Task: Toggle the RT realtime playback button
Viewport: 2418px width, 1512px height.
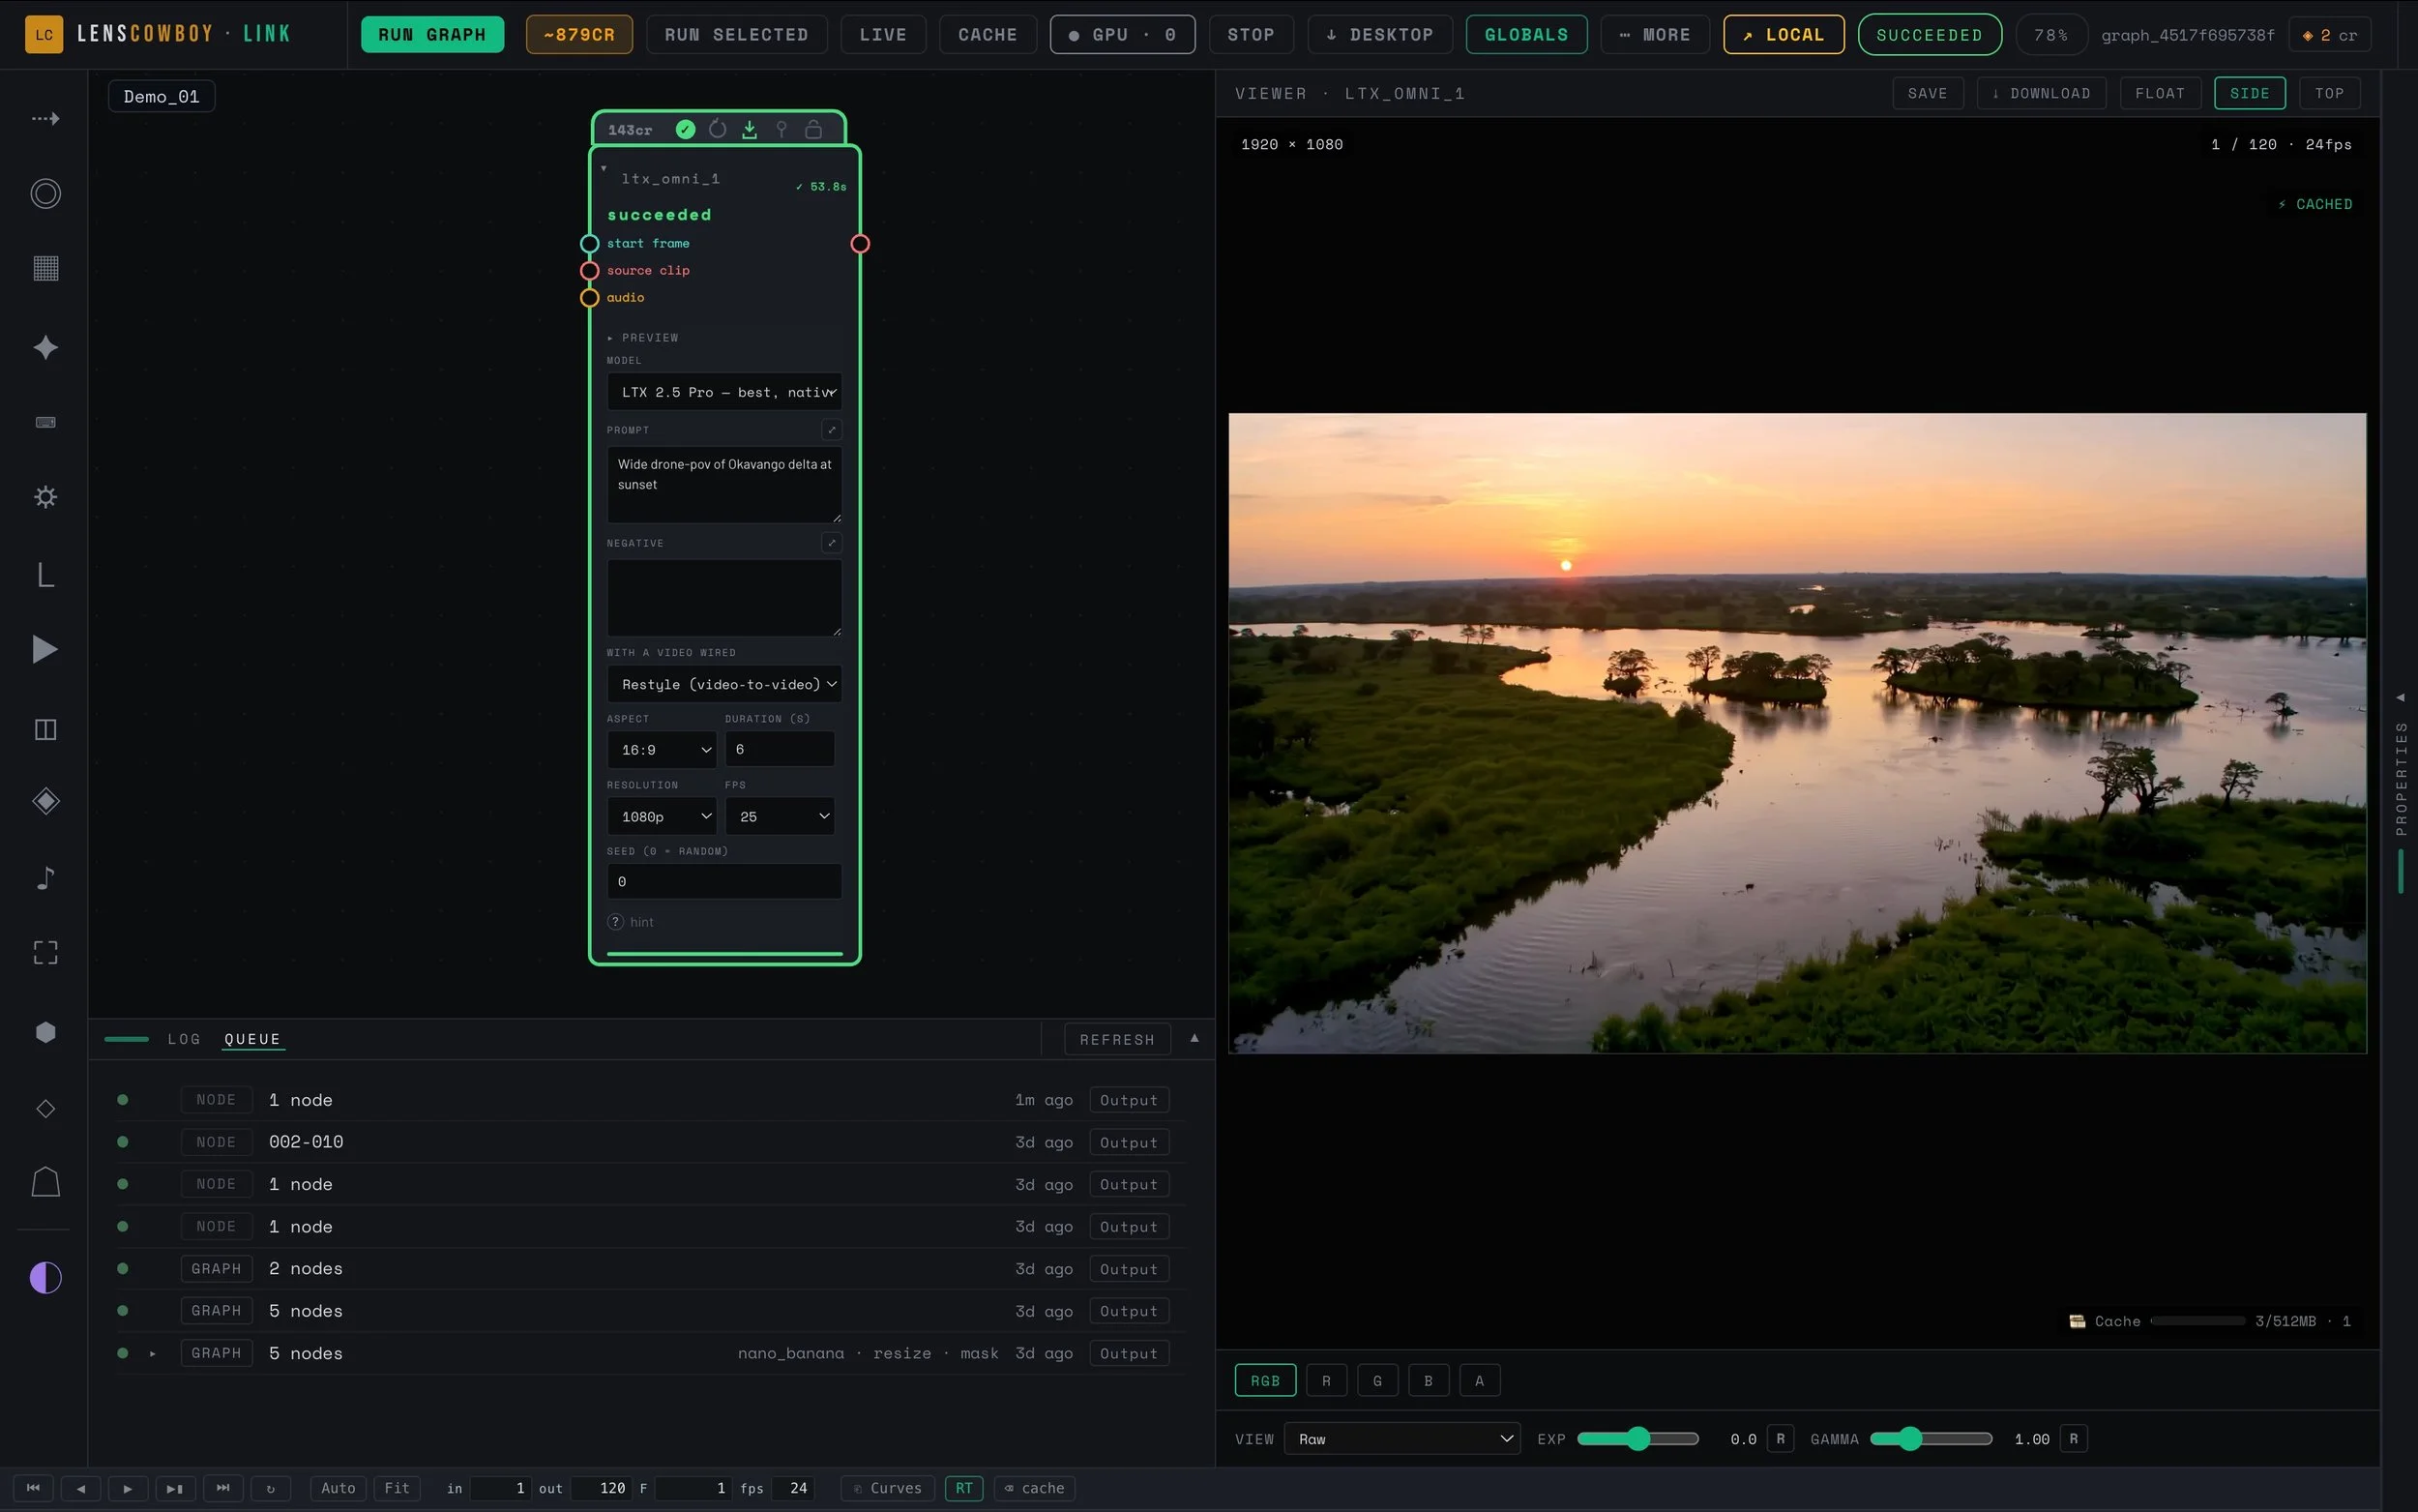Action: [x=963, y=1488]
